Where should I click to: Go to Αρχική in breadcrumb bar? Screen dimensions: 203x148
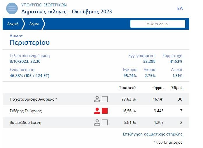13,24
